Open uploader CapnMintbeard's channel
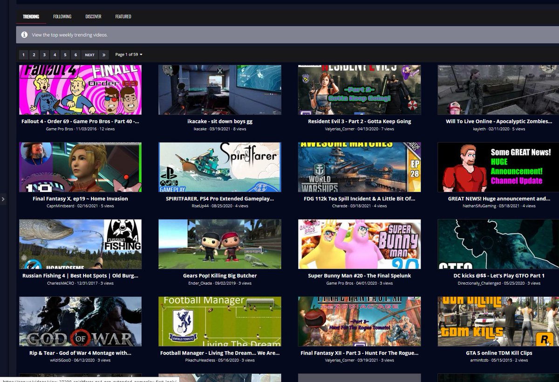559x382 pixels. 61,206
